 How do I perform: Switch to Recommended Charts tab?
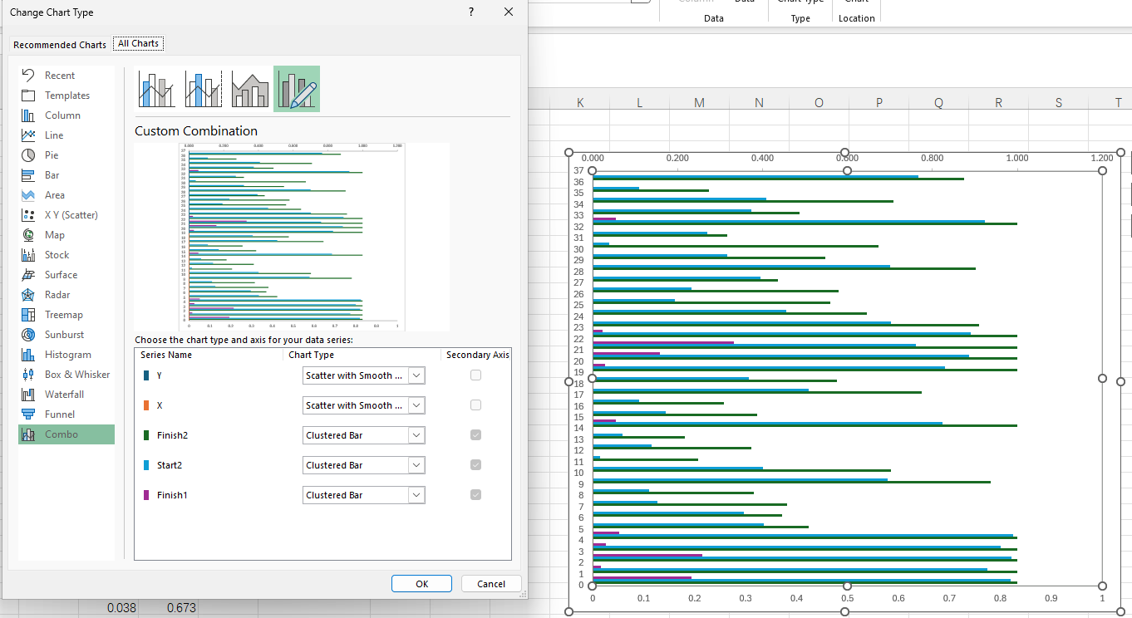tap(60, 45)
